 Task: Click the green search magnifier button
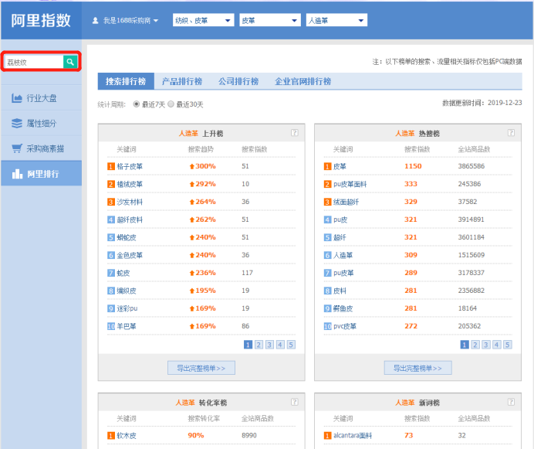click(70, 62)
